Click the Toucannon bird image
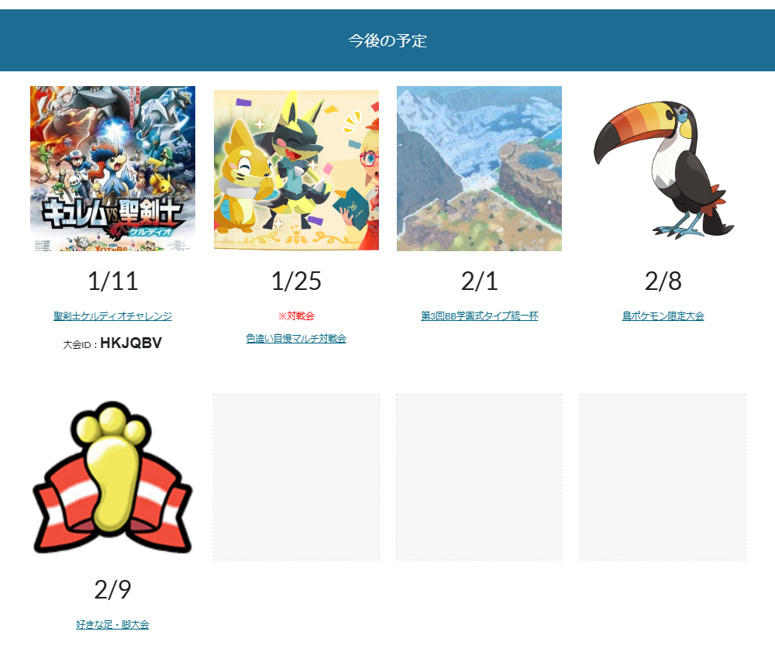The height and width of the screenshot is (659, 775). [664, 170]
